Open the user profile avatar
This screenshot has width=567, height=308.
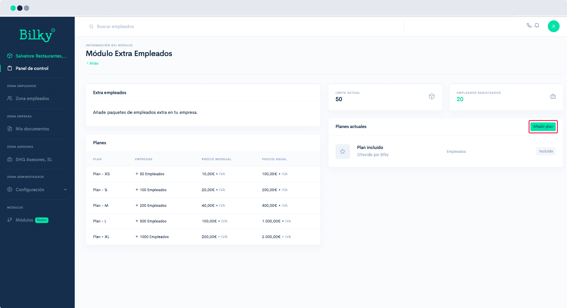click(553, 26)
